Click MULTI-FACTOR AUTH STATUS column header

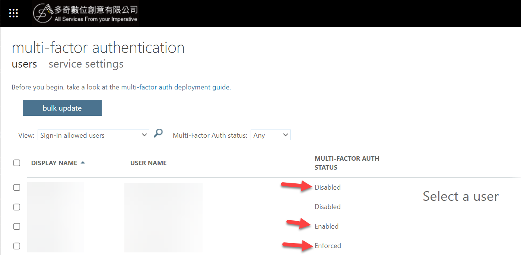click(347, 163)
